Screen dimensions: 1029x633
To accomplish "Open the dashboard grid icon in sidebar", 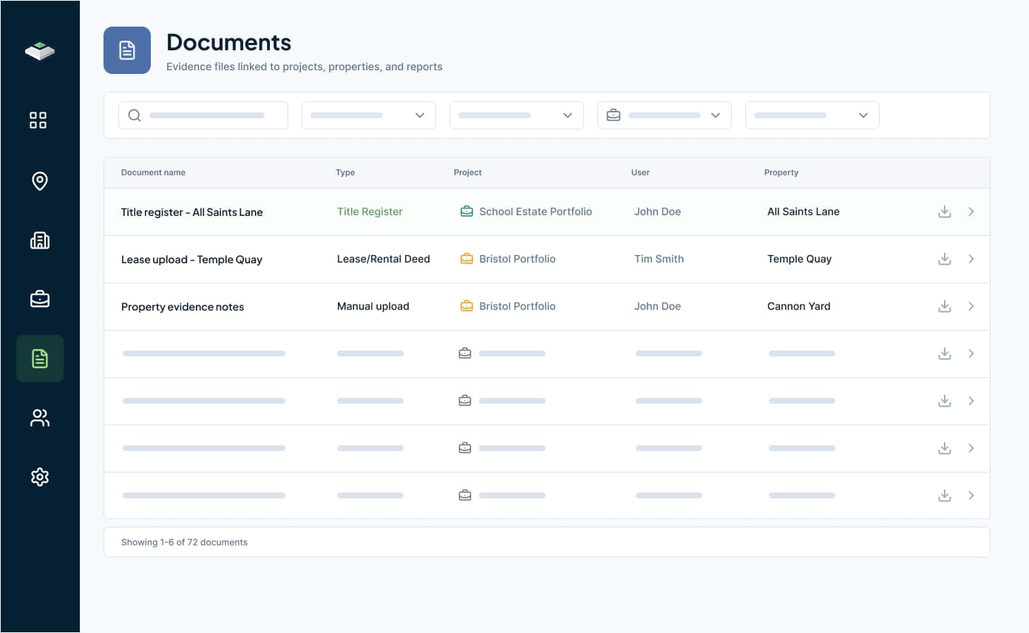I will [38, 121].
